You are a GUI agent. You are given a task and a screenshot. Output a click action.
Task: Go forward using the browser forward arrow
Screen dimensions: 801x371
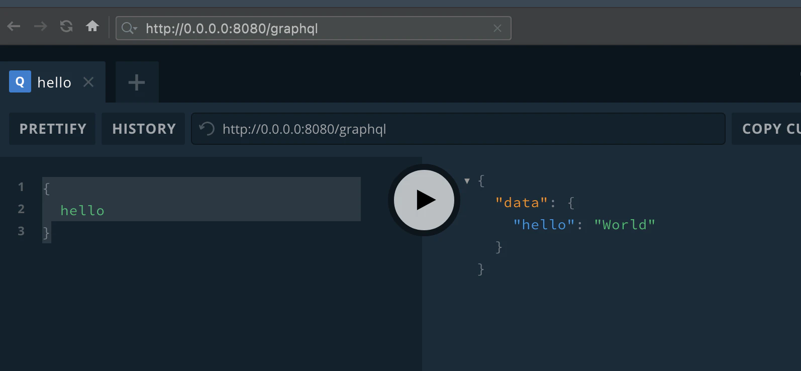click(40, 26)
